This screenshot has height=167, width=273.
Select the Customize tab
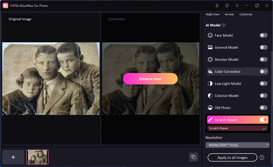246,14
